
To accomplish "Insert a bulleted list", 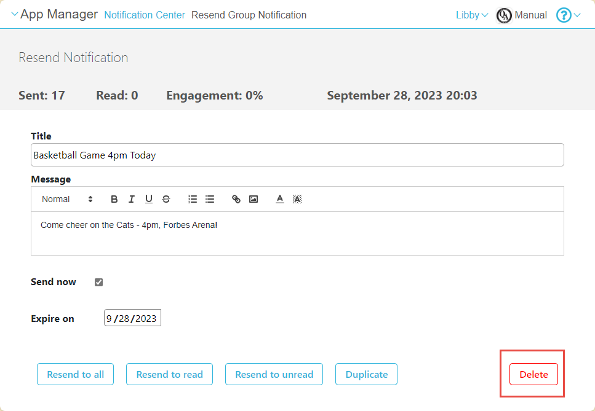I will [210, 199].
